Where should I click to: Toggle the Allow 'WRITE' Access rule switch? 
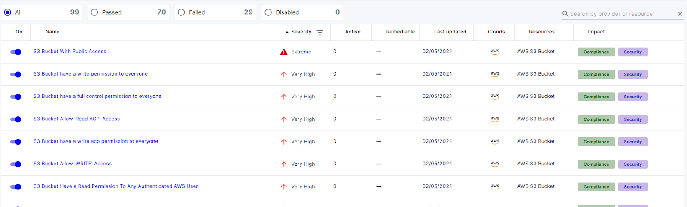point(15,164)
